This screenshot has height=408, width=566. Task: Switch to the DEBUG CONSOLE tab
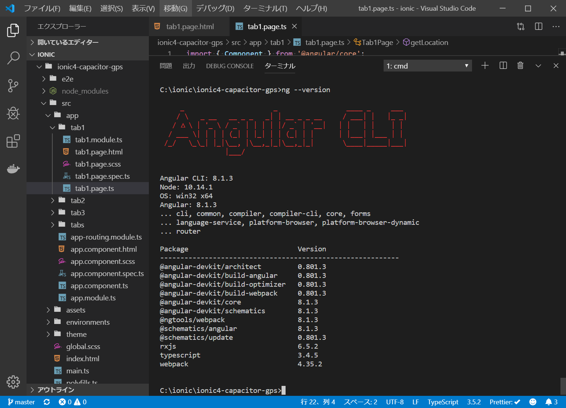tap(230, 66)
